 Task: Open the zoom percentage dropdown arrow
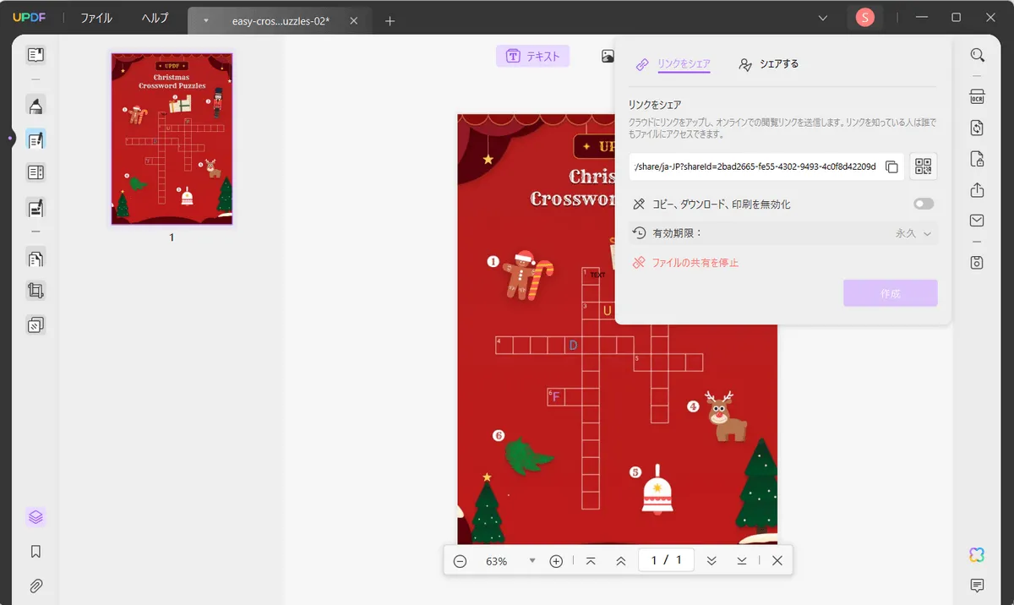click(x=532, y=560)
